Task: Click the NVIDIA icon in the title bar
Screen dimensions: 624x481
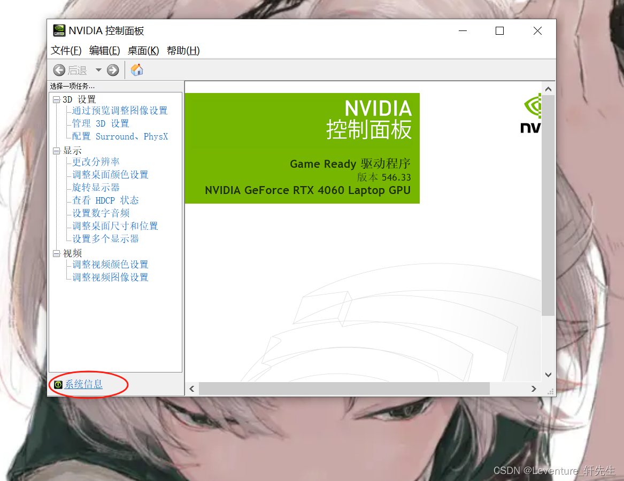Action: (x=59, y=31)
